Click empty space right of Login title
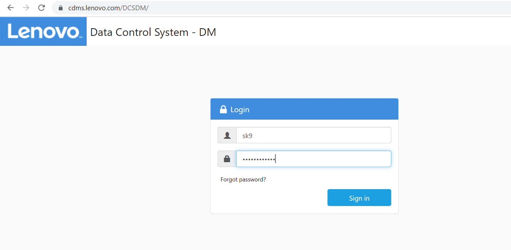Viewport: 511px width, 250px height. (x=321, y=109)
